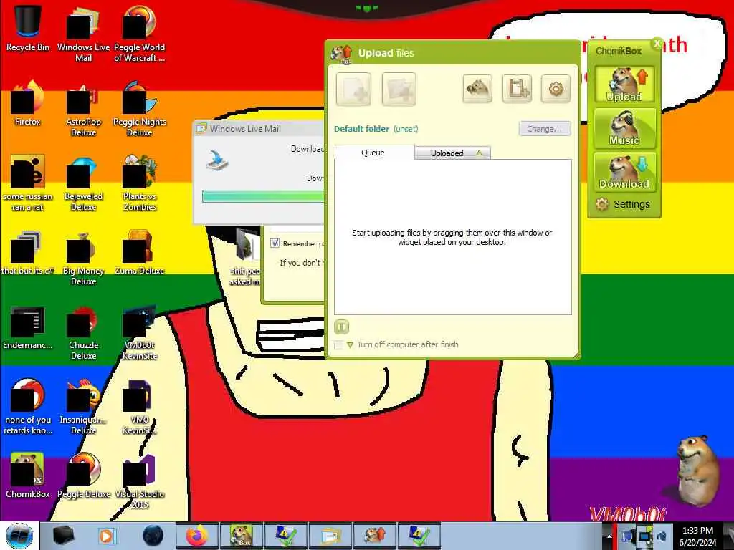Image resolution: width=734 pixels, height=550 pixels.
Task: Select the Insaniquarium Deluxe desktop icon
Action: 83,407
